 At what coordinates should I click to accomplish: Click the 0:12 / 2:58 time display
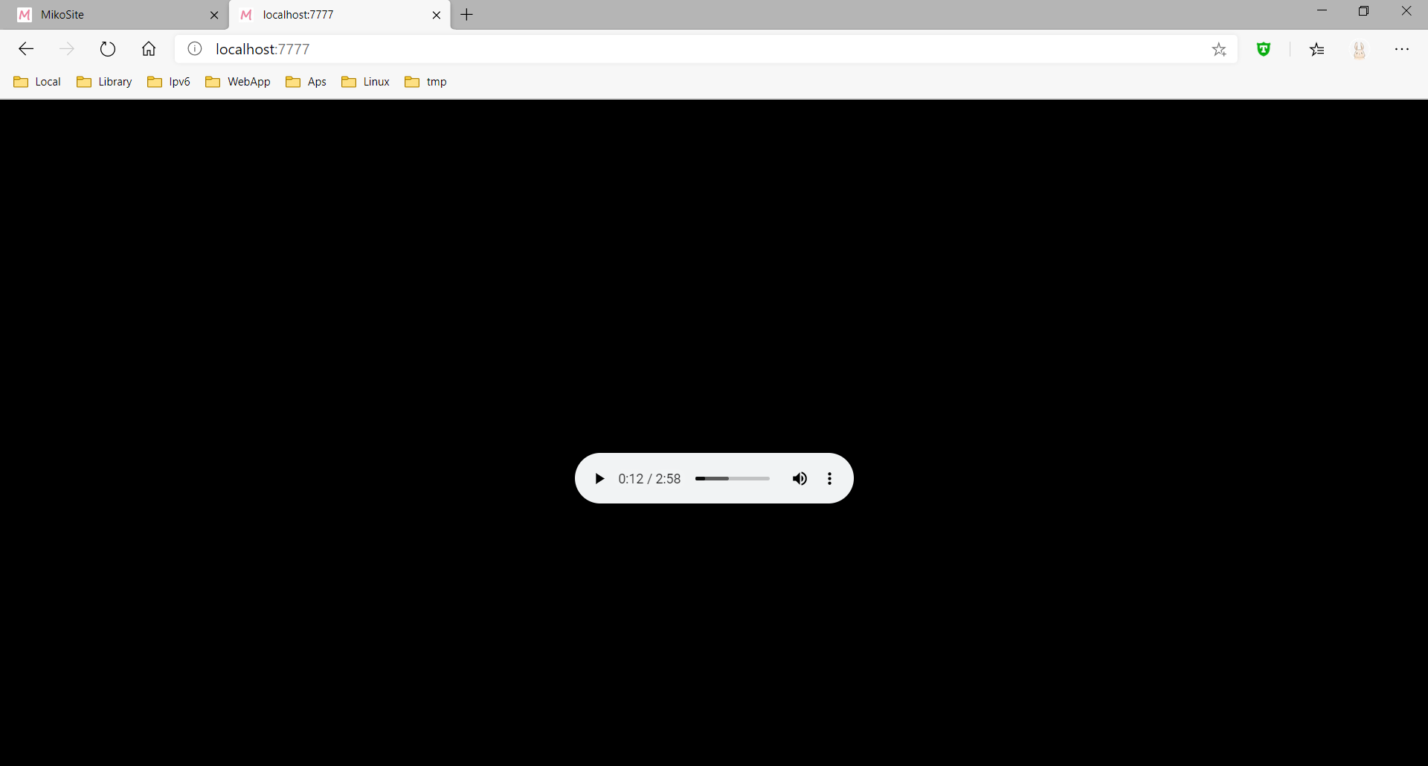pyautogui.click(x=649, y=479)
